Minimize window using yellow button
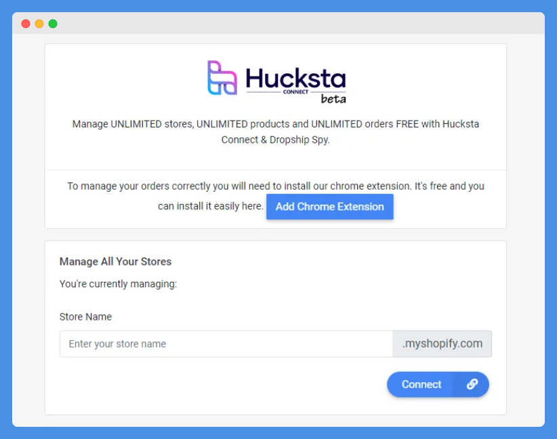The width and height of the screenshot is (557, 439). coord(39,24)
